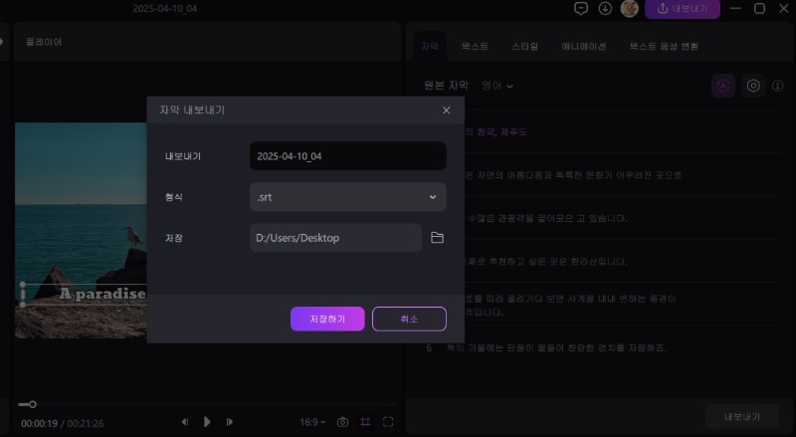Edit the D:/Users/Desktop save path field
796x437 pixels.
(335, 238)
